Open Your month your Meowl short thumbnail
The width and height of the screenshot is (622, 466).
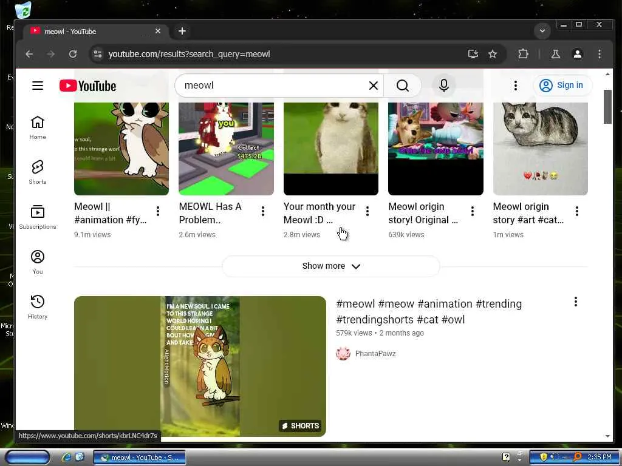click(x=331, y=149)
